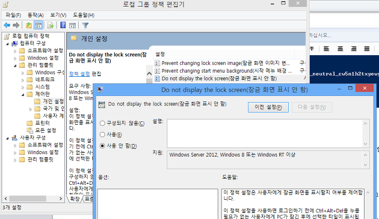Expand 소프트웨어 설정 under 컴퓨터 구성
Screen dimensions: 379x219
coord(15,51)
